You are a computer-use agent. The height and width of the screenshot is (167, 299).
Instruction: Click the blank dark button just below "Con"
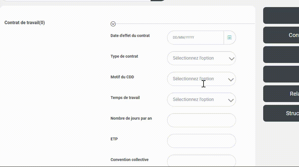281,54
